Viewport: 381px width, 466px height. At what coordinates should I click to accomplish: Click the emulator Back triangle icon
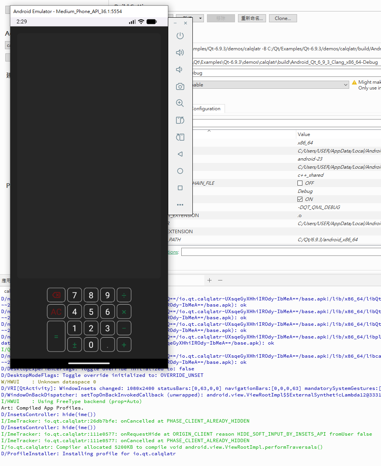point(180,154)
